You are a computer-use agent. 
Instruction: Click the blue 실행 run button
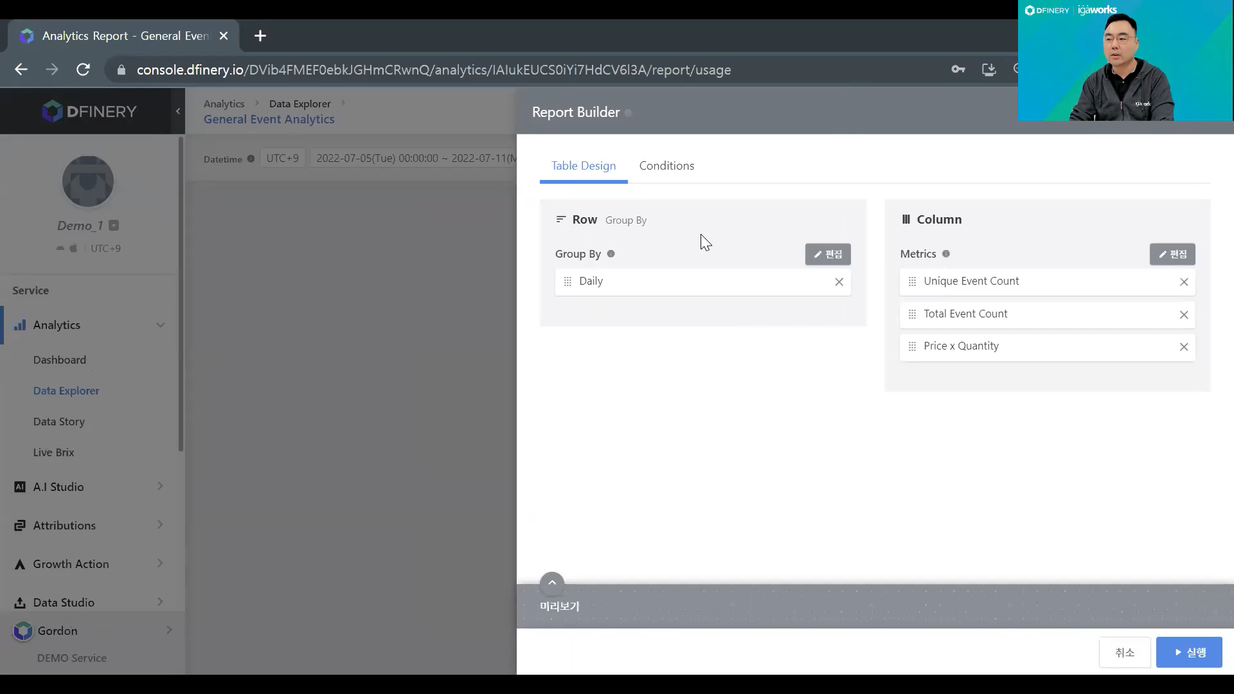click(1189, 652)
